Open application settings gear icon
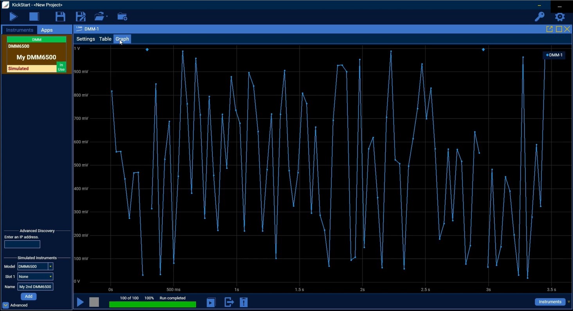The image size is (573, 311). tap(560, 17)
